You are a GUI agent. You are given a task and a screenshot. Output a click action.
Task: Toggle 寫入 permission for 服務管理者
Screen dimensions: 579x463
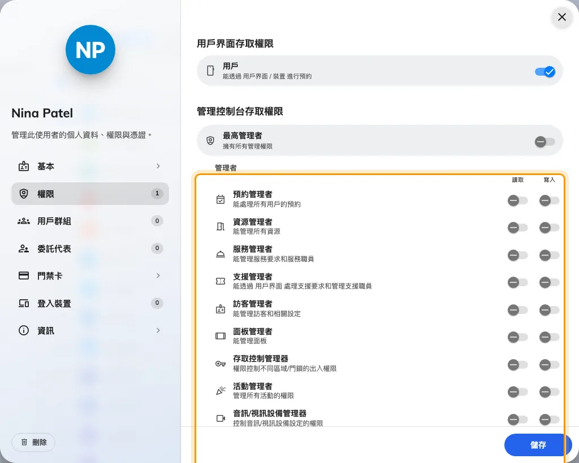click(550, 255)
